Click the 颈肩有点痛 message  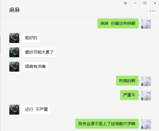pyautogui.click(x=35, y=66)
